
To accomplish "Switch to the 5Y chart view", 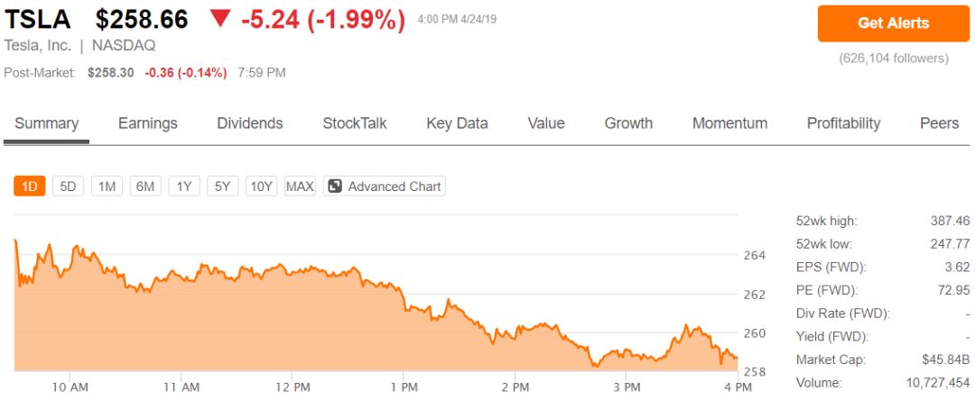I will tap(223, 186).
